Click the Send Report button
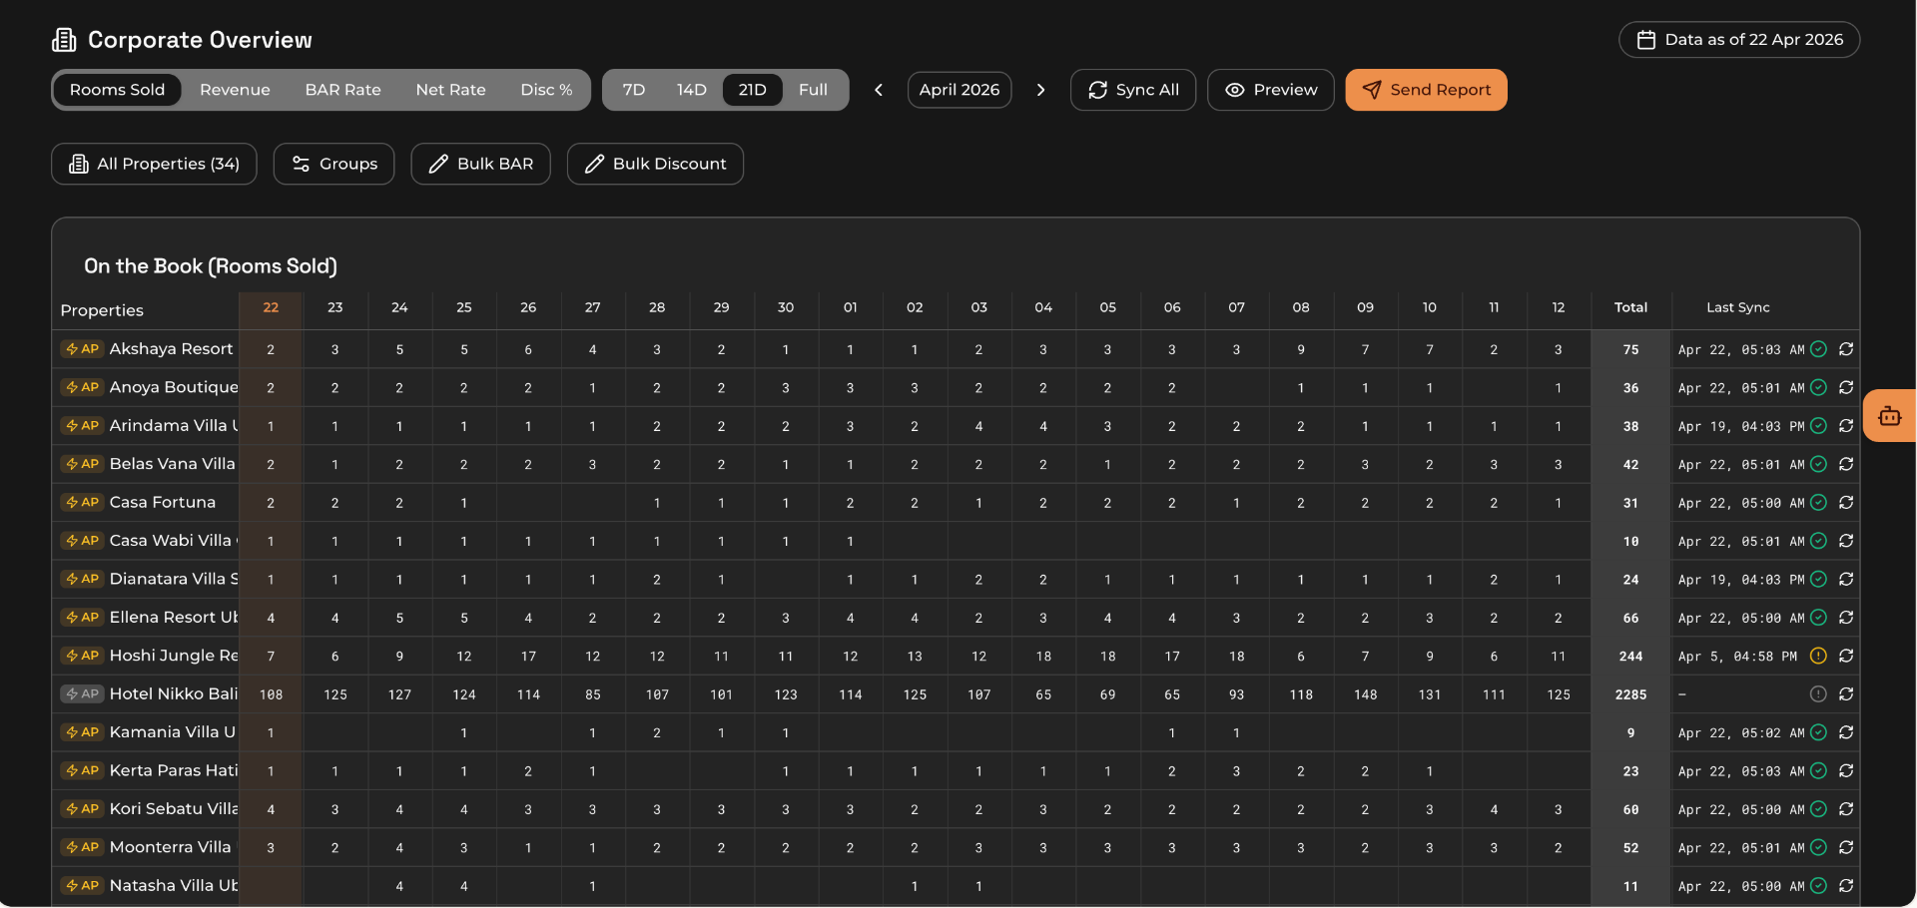The width and height of the screenshot is (1917, 908). click(x=1426, y=90)
